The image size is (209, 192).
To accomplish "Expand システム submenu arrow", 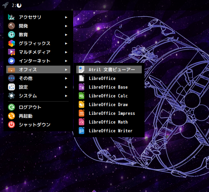I will (x=66, y=96).
